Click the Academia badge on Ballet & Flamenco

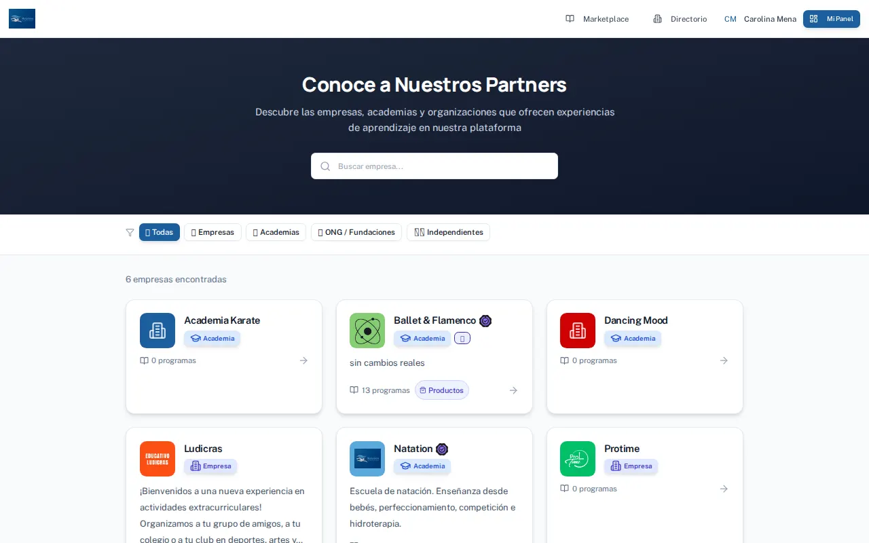pos(422,338)
